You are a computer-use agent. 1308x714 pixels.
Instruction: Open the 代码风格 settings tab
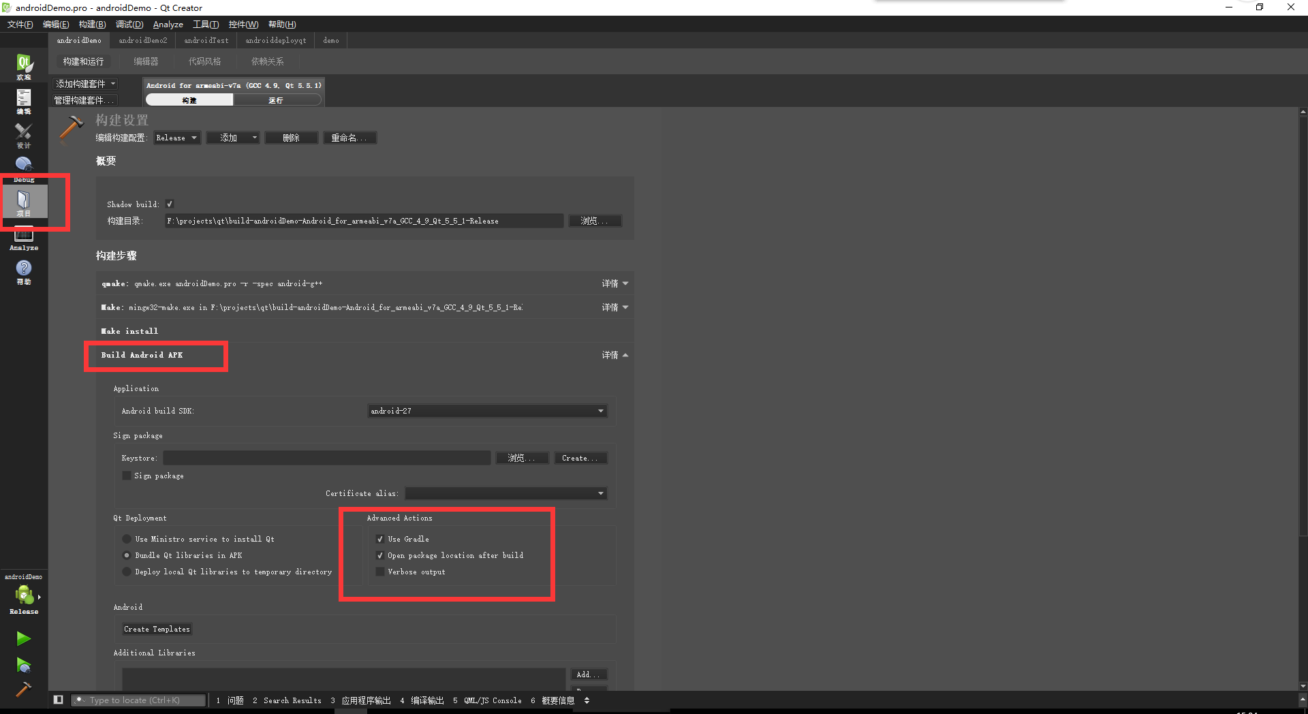point(205,61)
